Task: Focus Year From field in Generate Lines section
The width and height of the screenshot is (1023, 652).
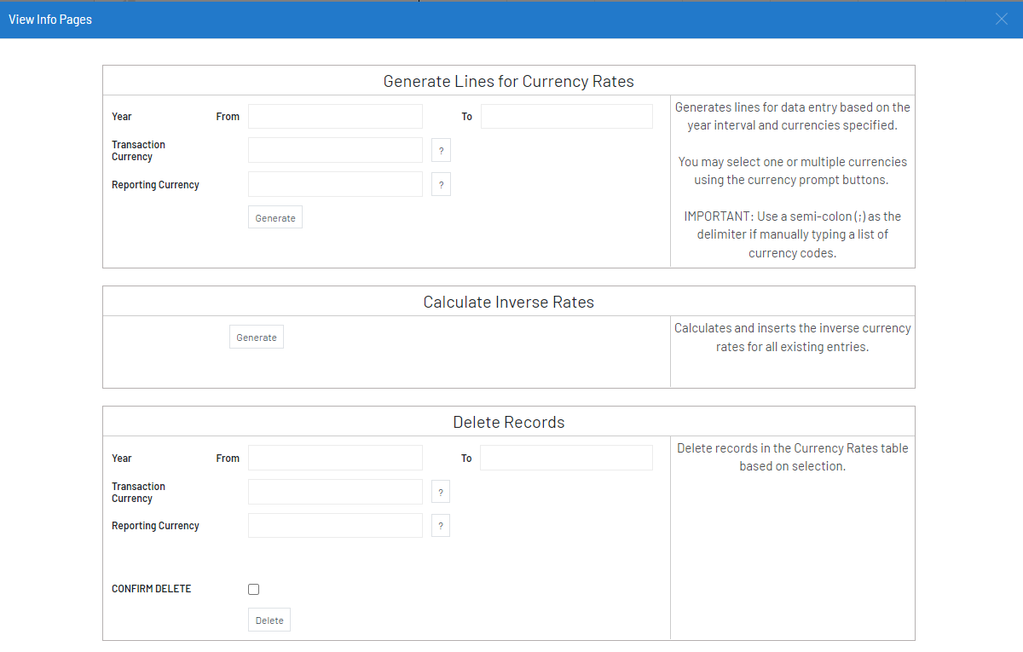Action: [x=335, y=117]
